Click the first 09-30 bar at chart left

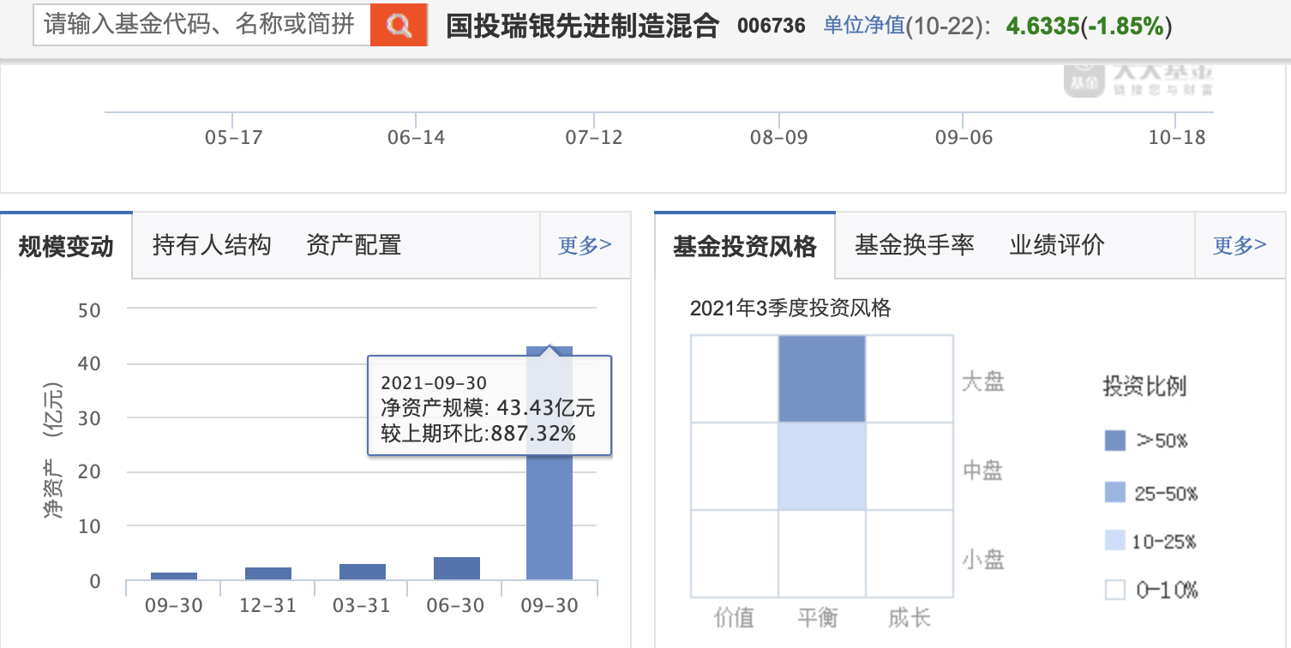pos(174,576)
